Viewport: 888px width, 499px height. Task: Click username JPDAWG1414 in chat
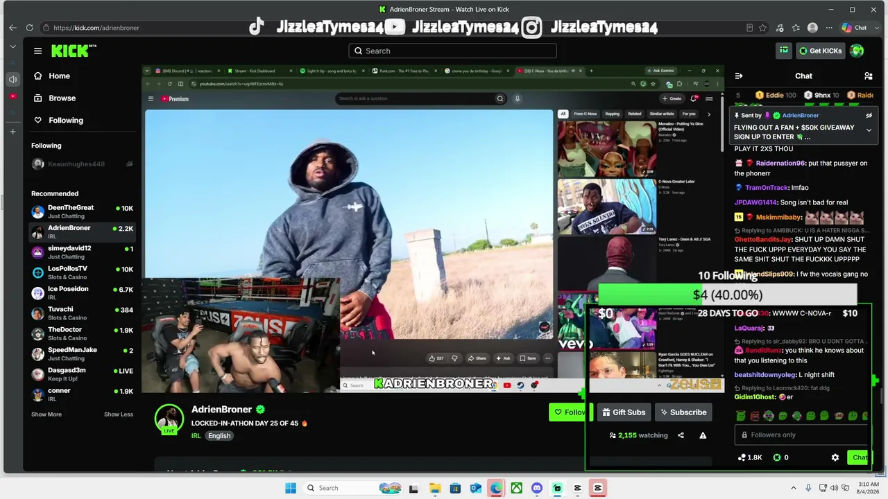(755, 202)
